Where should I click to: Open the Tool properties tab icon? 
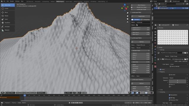click(x=155, y=29)
